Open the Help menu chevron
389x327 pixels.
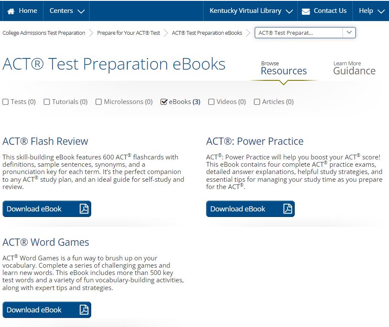(x=381, y=12)
